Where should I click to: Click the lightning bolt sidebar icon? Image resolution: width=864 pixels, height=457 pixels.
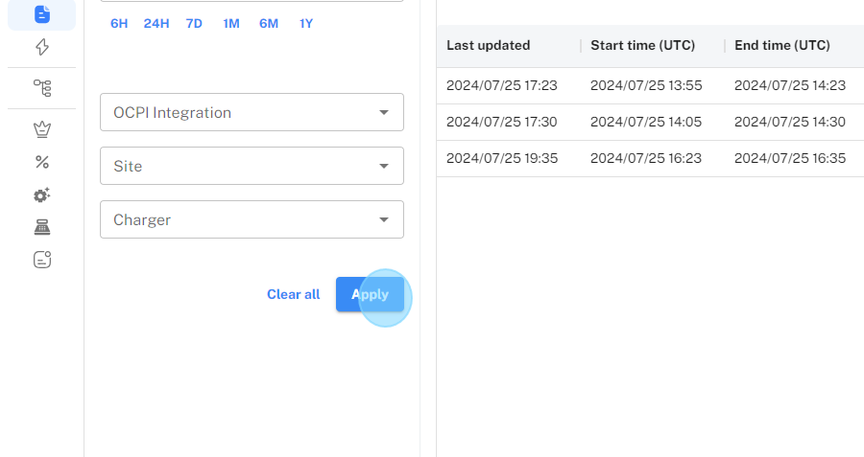(x=41, y=47)
